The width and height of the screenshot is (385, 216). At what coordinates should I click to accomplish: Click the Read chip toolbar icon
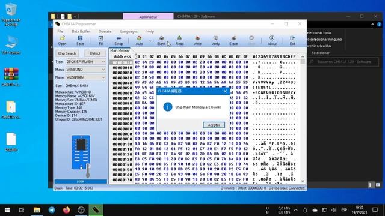(x=179, y=40)
